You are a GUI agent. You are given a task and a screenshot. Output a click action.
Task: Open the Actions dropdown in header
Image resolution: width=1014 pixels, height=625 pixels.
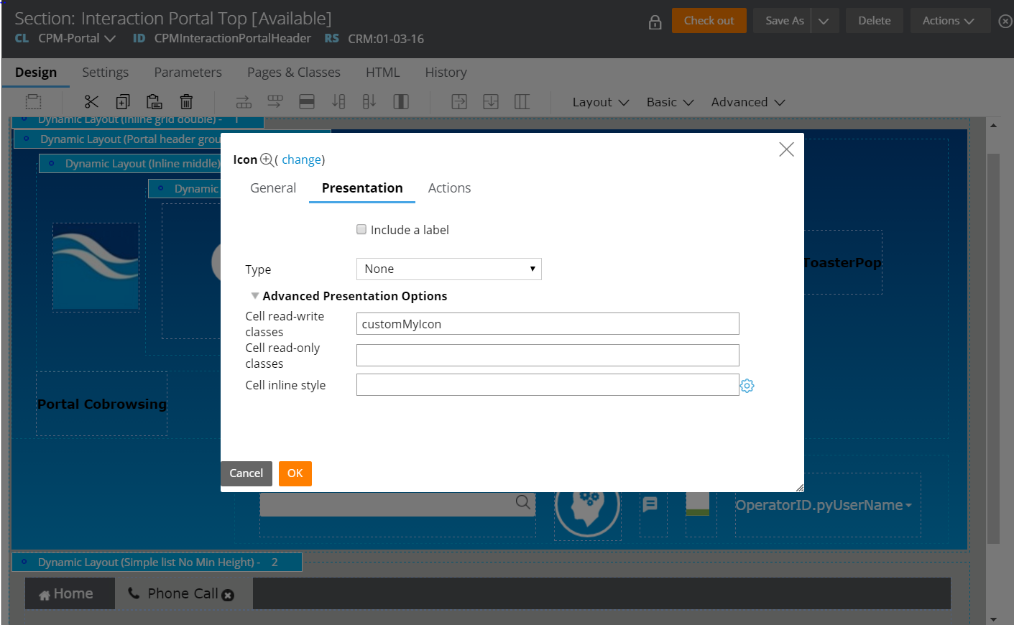click(948, 21)
